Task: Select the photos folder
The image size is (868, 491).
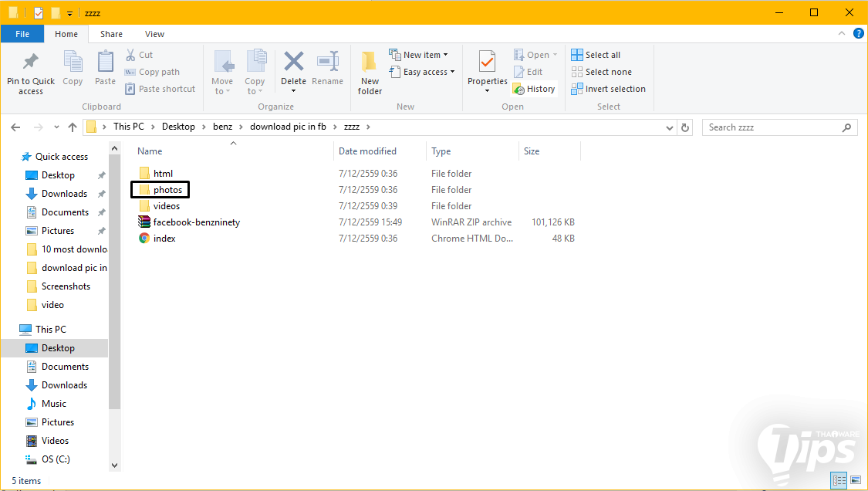Action: pos(167,190)
